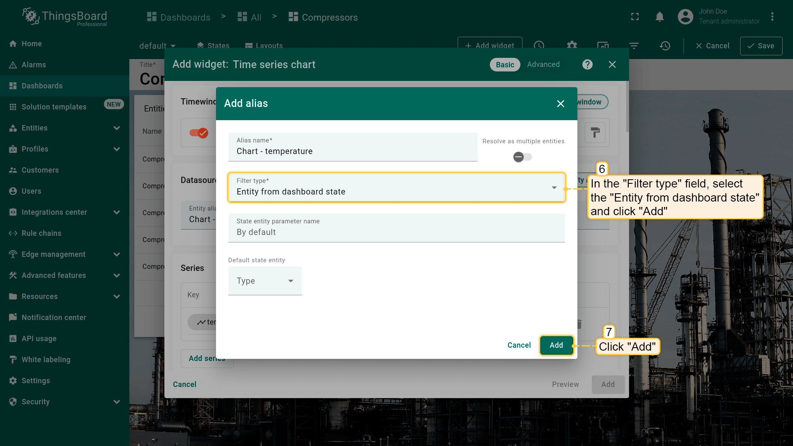793x446 pixels.
Task: Open the user profile avatar icon
Action: pyautogui.click(x=685, y=17)
